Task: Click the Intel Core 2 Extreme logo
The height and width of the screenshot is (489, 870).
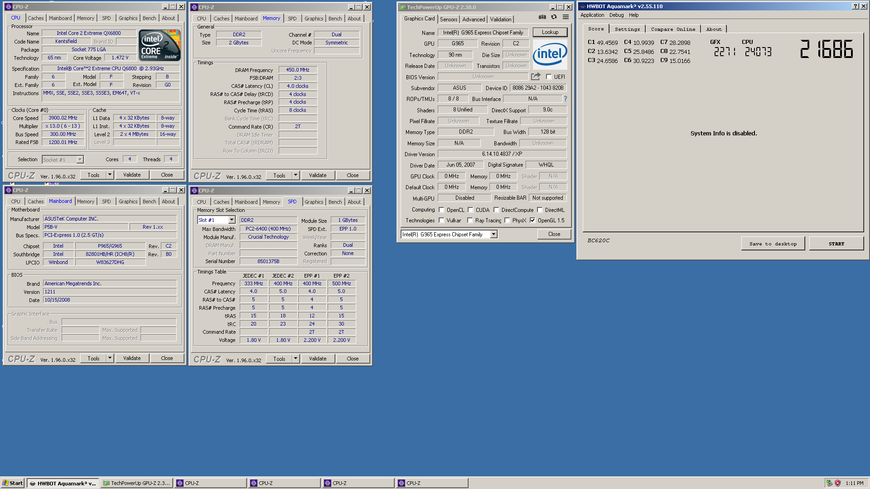Action: pos(159,45)
